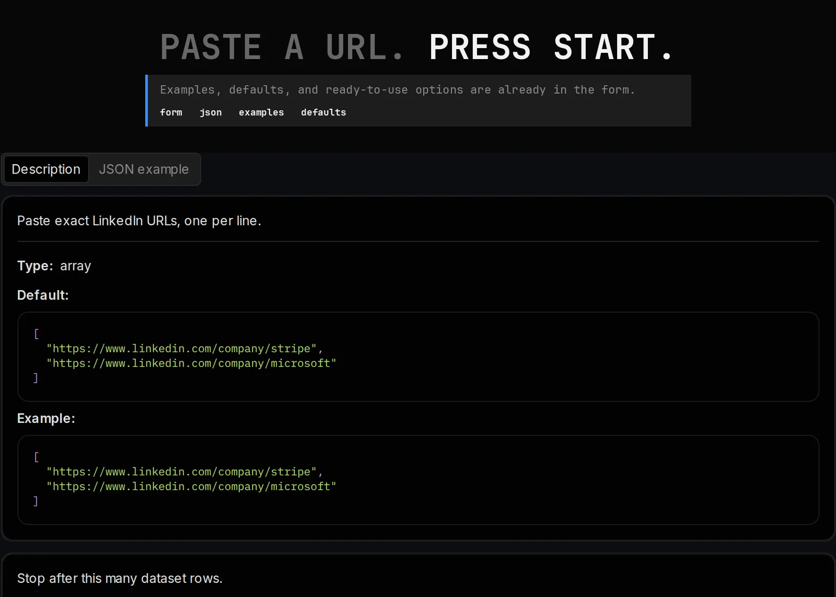Image resolution: width=836 pixels, height=597 pixels.
Task: Click the opening bracket in the Default code block
Action: click(x=36, y=334)
